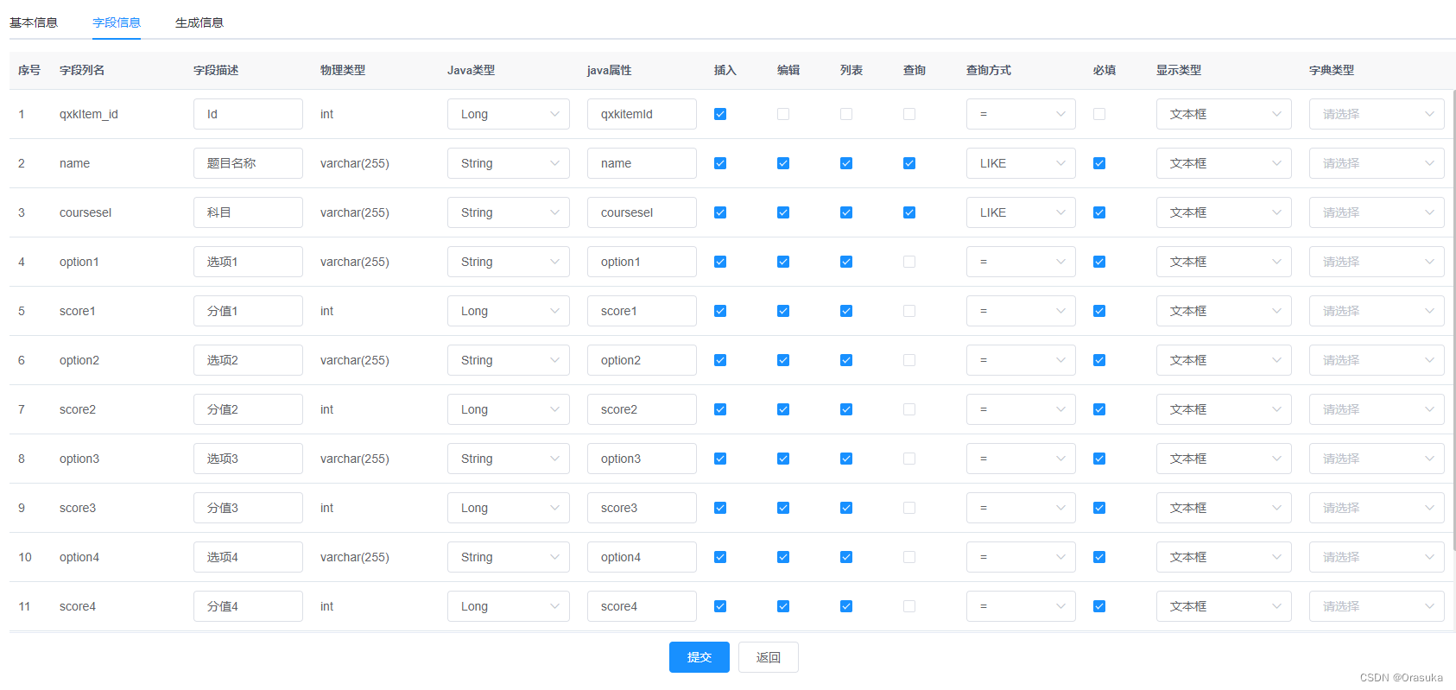Open 查询方式 LIKE dropdown for name row

pyautogui.click(x=1021, y=163)
